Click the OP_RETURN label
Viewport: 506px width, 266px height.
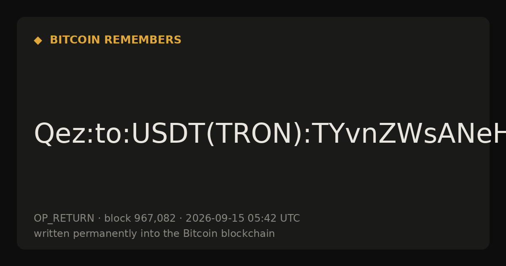coord(64,219)
